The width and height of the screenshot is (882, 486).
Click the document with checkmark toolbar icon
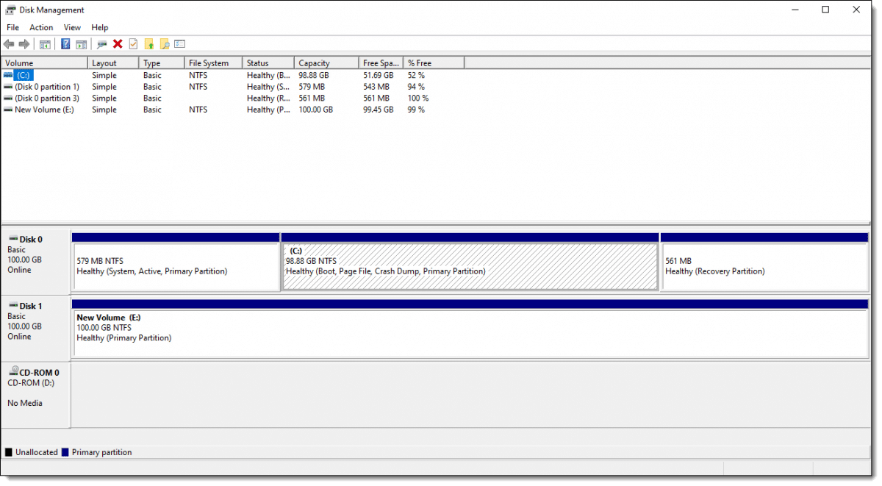pos(132,43)
